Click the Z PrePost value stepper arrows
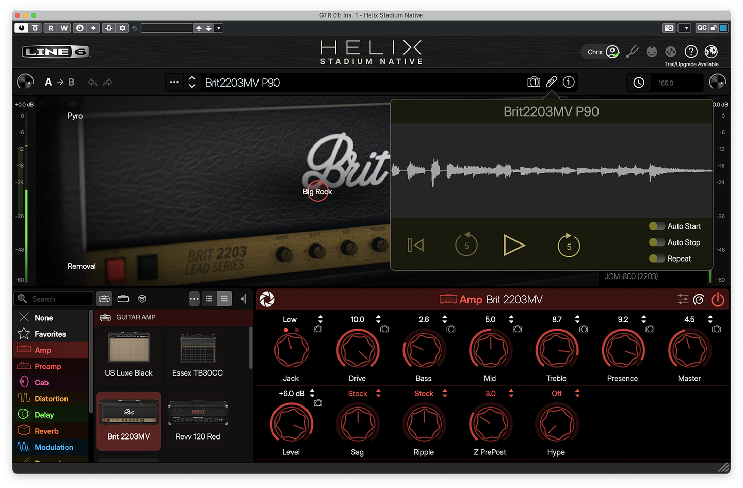This screenshot has width=743, height=488. tap(511, 393)
